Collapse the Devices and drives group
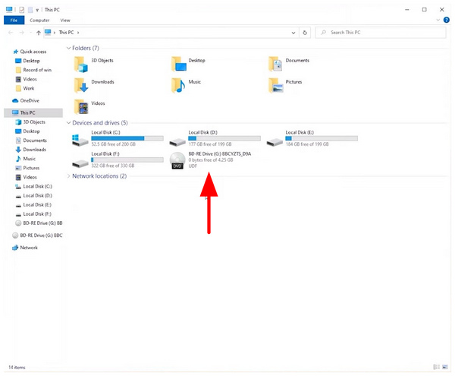This screenshot has width=455, height=376. 68,122
